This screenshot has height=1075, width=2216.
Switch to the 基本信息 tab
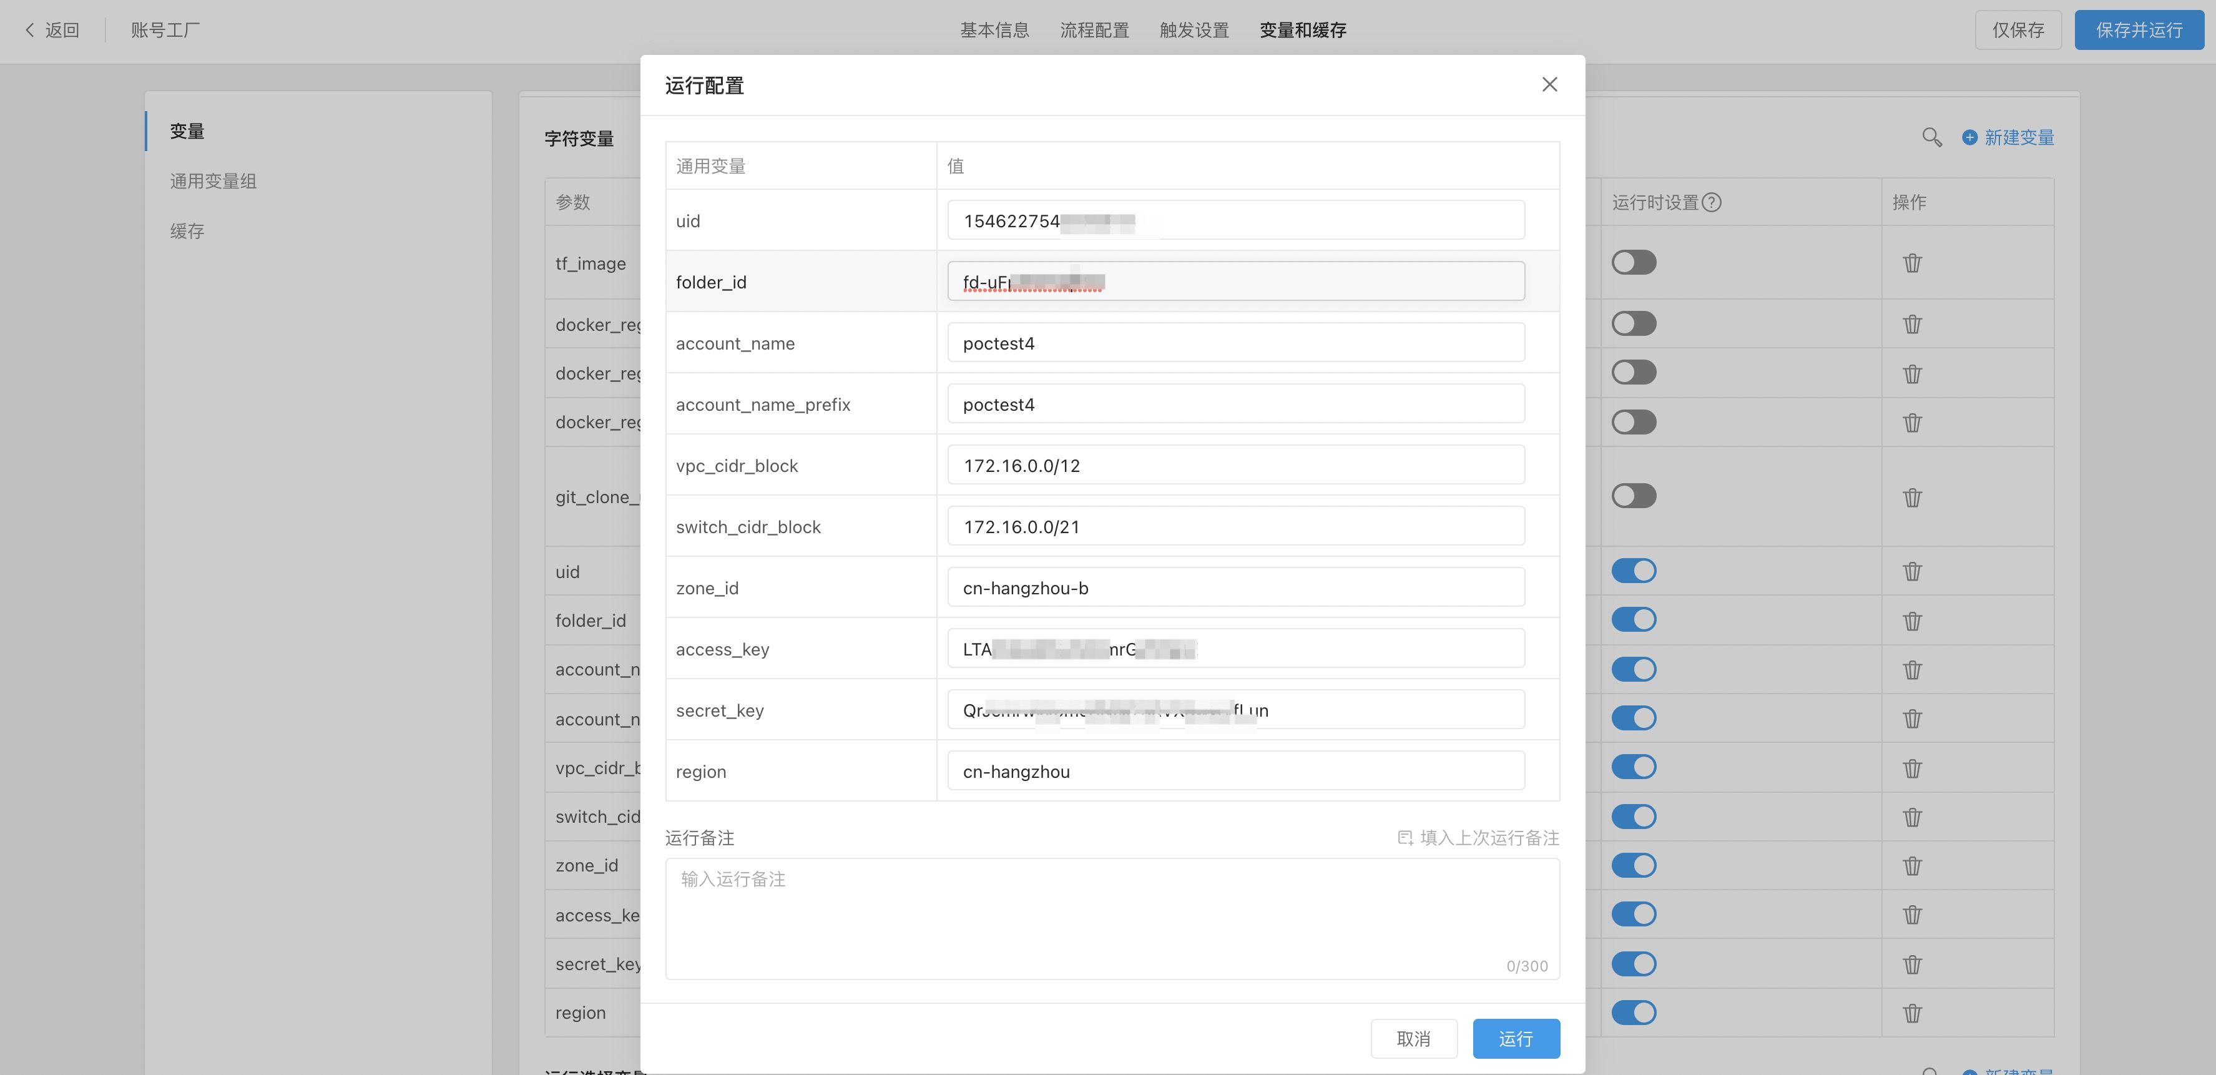point(994,30)
